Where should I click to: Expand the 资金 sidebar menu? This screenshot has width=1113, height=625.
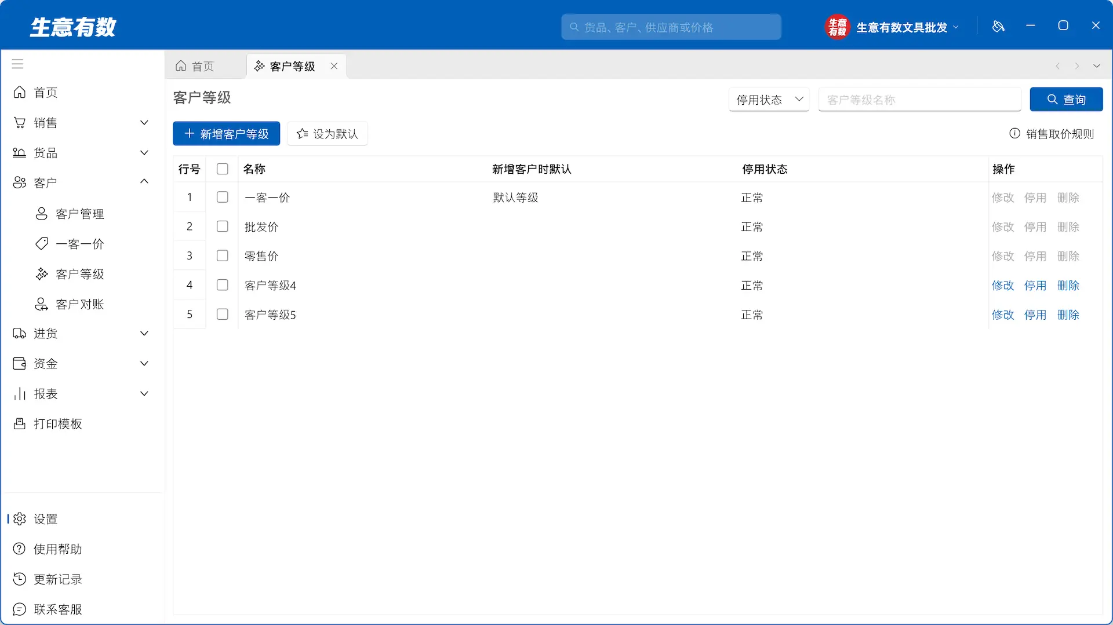coord(81,364)
